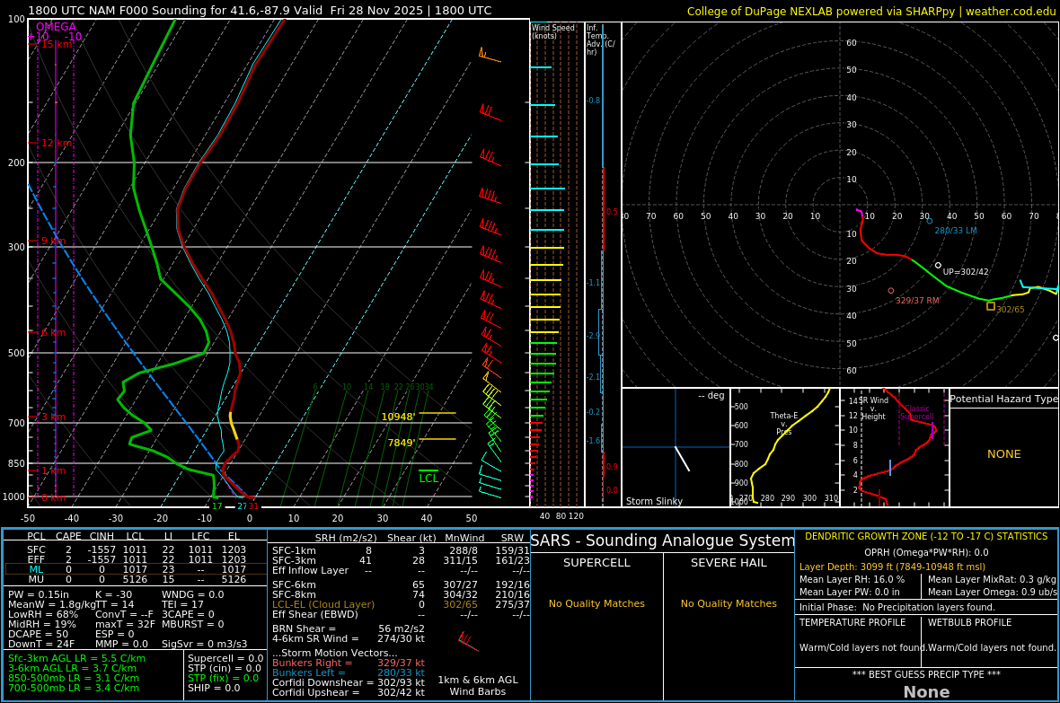1060x703 pixels.
Task: Click the SEVERE HAIL analogue column header
Action: click(x=729, y=562)
